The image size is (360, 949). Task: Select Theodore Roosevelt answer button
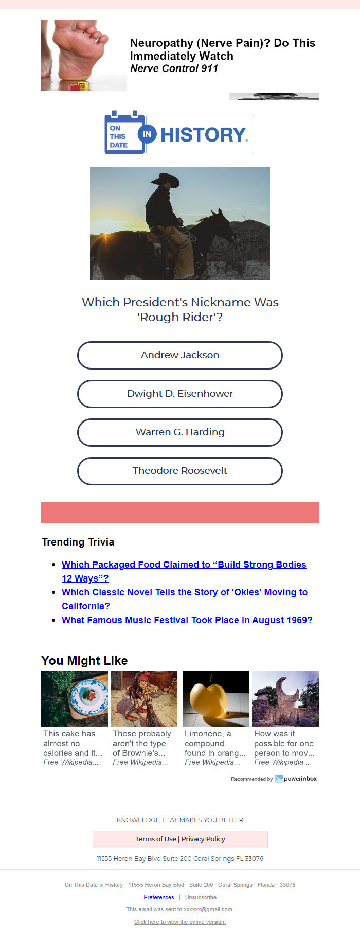pos(180,471)
